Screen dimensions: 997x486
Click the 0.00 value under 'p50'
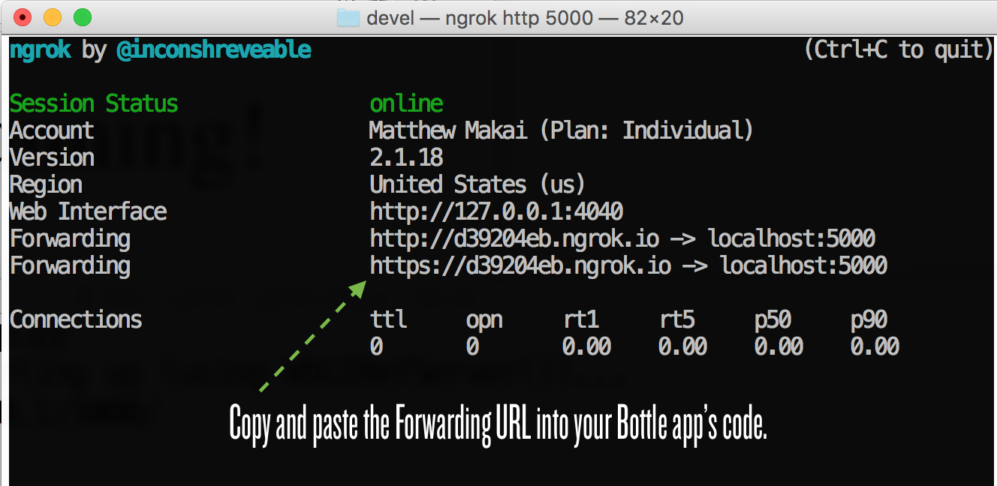(x=779, y=346)
